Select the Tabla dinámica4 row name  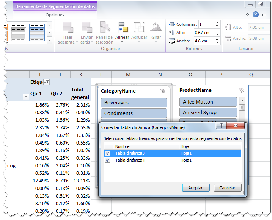(x=130, y=160)
